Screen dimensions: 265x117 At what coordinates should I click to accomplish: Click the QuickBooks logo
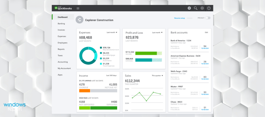pyautogui.click(x=63, y=8)
